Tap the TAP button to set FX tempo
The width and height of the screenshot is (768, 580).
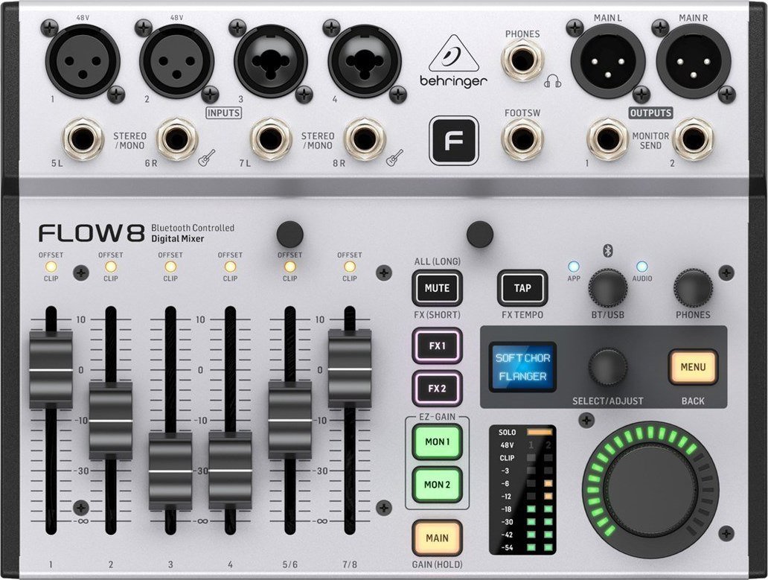(x=522, y=288)
